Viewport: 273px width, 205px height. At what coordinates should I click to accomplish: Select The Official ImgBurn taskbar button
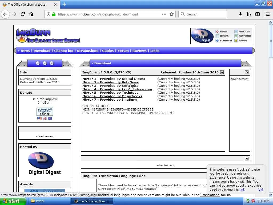(92, 201)
